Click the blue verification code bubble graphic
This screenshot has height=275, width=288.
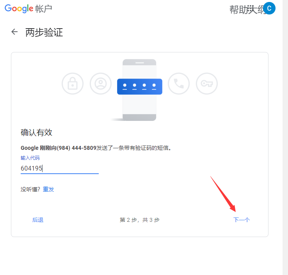tap(140, 86)
